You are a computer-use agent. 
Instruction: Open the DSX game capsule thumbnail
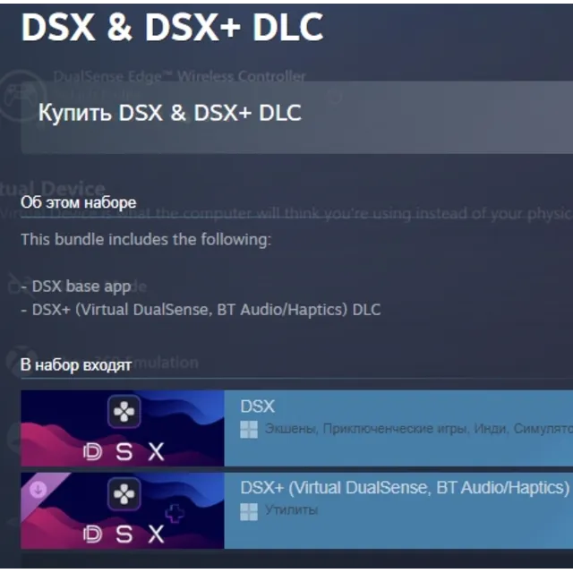point(123,428)
